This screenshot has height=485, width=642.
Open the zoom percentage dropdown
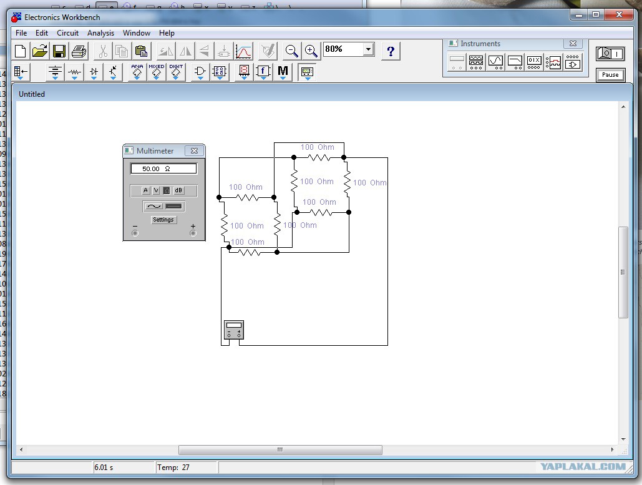coord(369,49)
